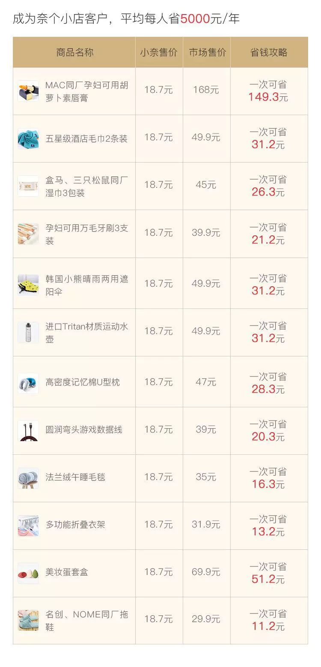This screenshot has width=321, height=667.
Task: Click the green slippers product thumbnail
Action: click(x=28, y=620)
